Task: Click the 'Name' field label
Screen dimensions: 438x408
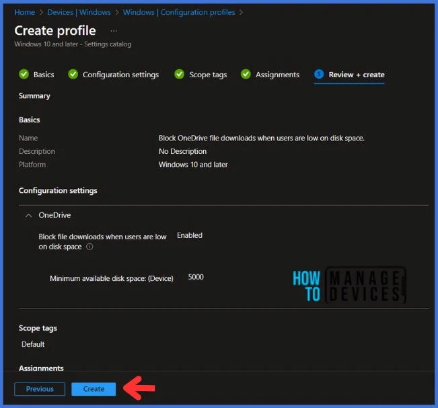Action: (28, 138)
